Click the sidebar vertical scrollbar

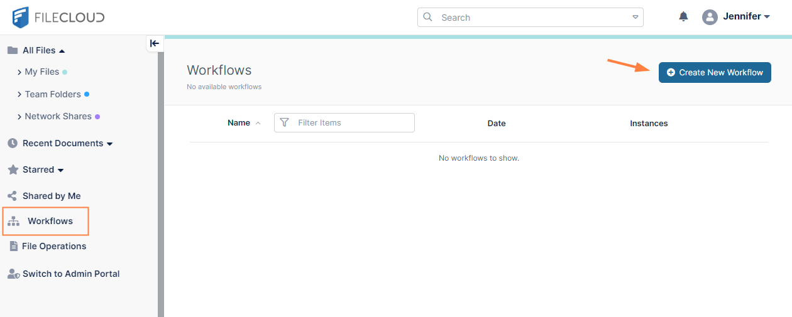[x=161, y=185]
